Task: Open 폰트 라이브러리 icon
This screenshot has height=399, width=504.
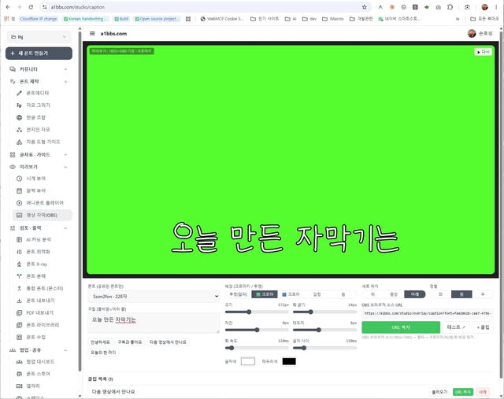Action: tap(19, 325)
